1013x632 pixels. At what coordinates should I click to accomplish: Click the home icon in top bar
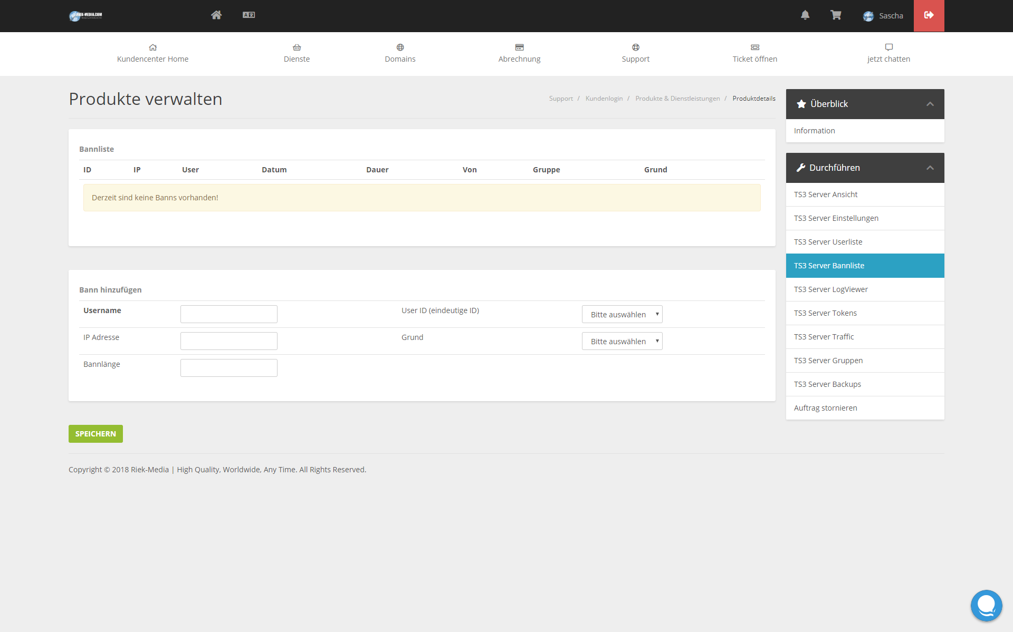216,15
